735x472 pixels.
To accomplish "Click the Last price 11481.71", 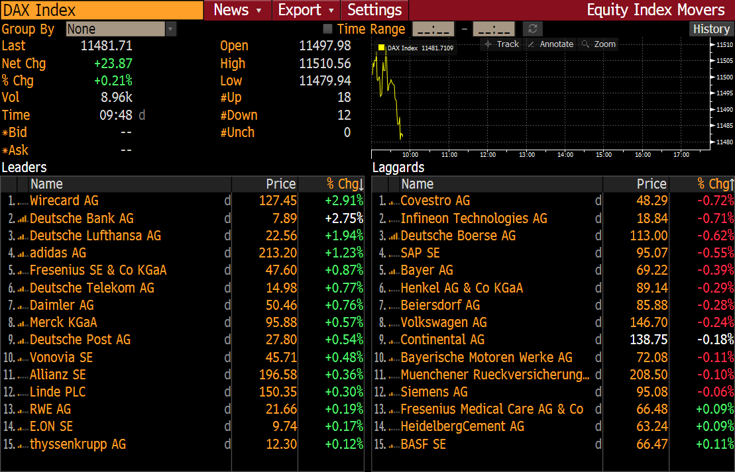I will click(x=107, y=46).
